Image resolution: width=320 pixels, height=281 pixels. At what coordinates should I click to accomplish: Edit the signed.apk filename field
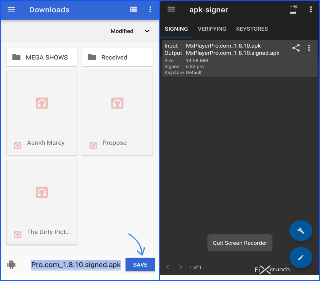[76, 265]
